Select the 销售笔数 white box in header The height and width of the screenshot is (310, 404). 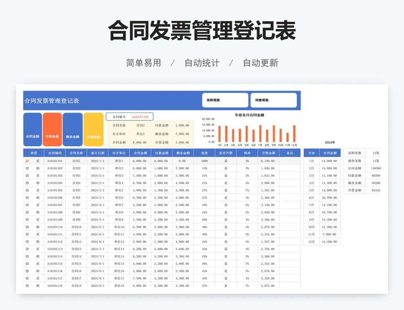coord(274,100)
